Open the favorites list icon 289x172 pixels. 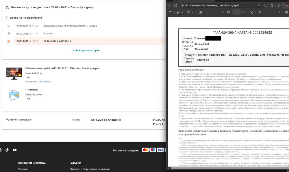point(279,5)
